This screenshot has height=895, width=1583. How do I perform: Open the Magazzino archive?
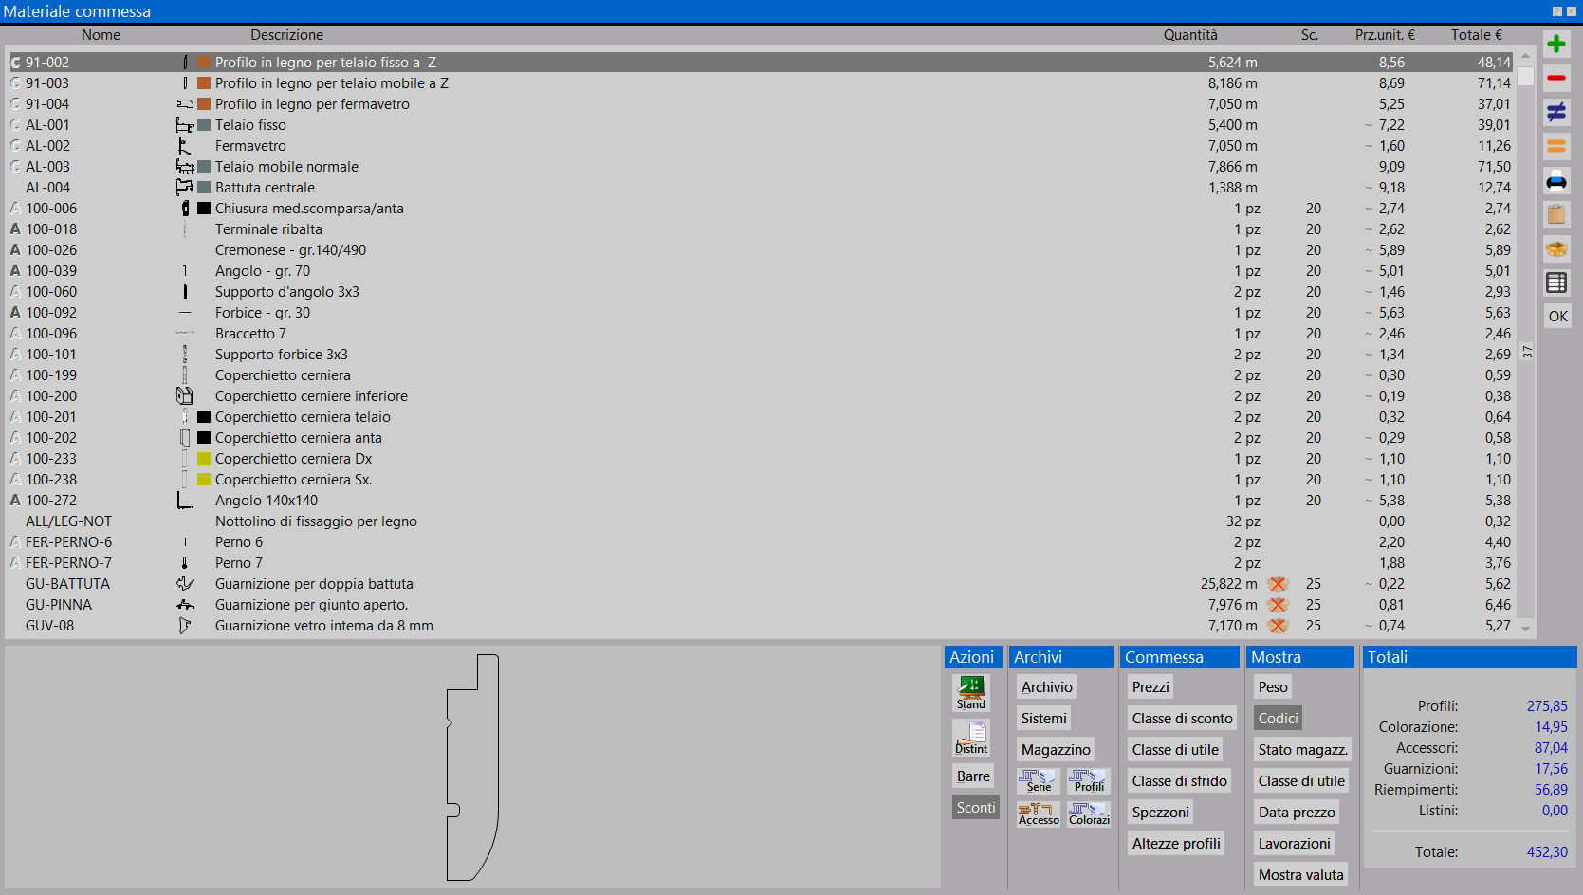pos(1056,750)
